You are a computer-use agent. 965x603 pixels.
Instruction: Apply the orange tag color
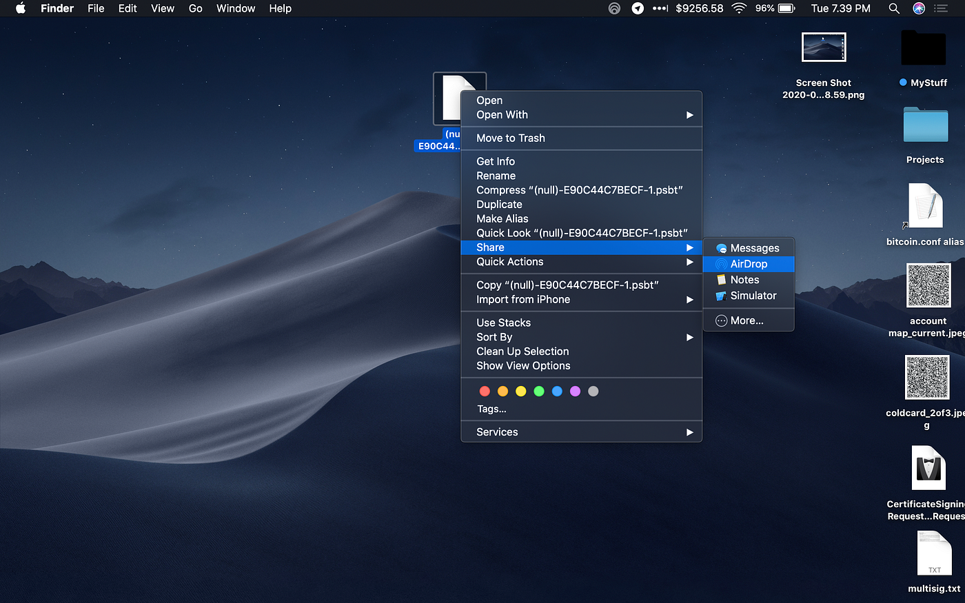pos(502,391)
